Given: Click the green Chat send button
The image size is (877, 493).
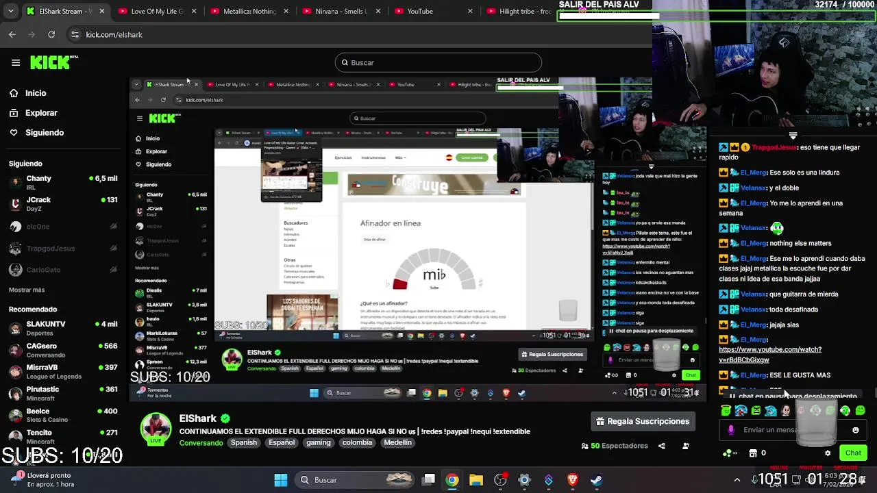Looking at the screenshot, I should tap(853, 453).
